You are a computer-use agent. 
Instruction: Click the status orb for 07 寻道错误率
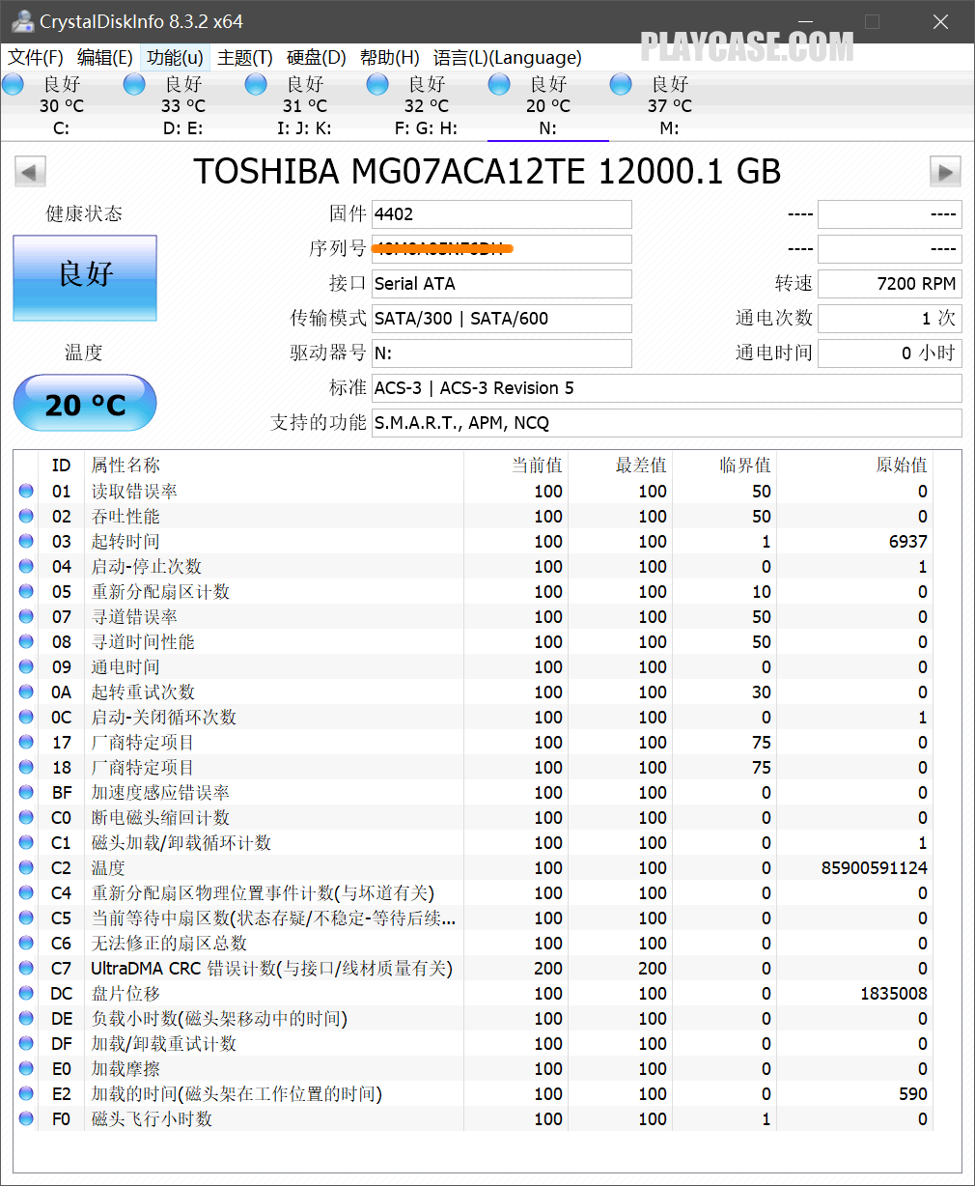point(26,617)
